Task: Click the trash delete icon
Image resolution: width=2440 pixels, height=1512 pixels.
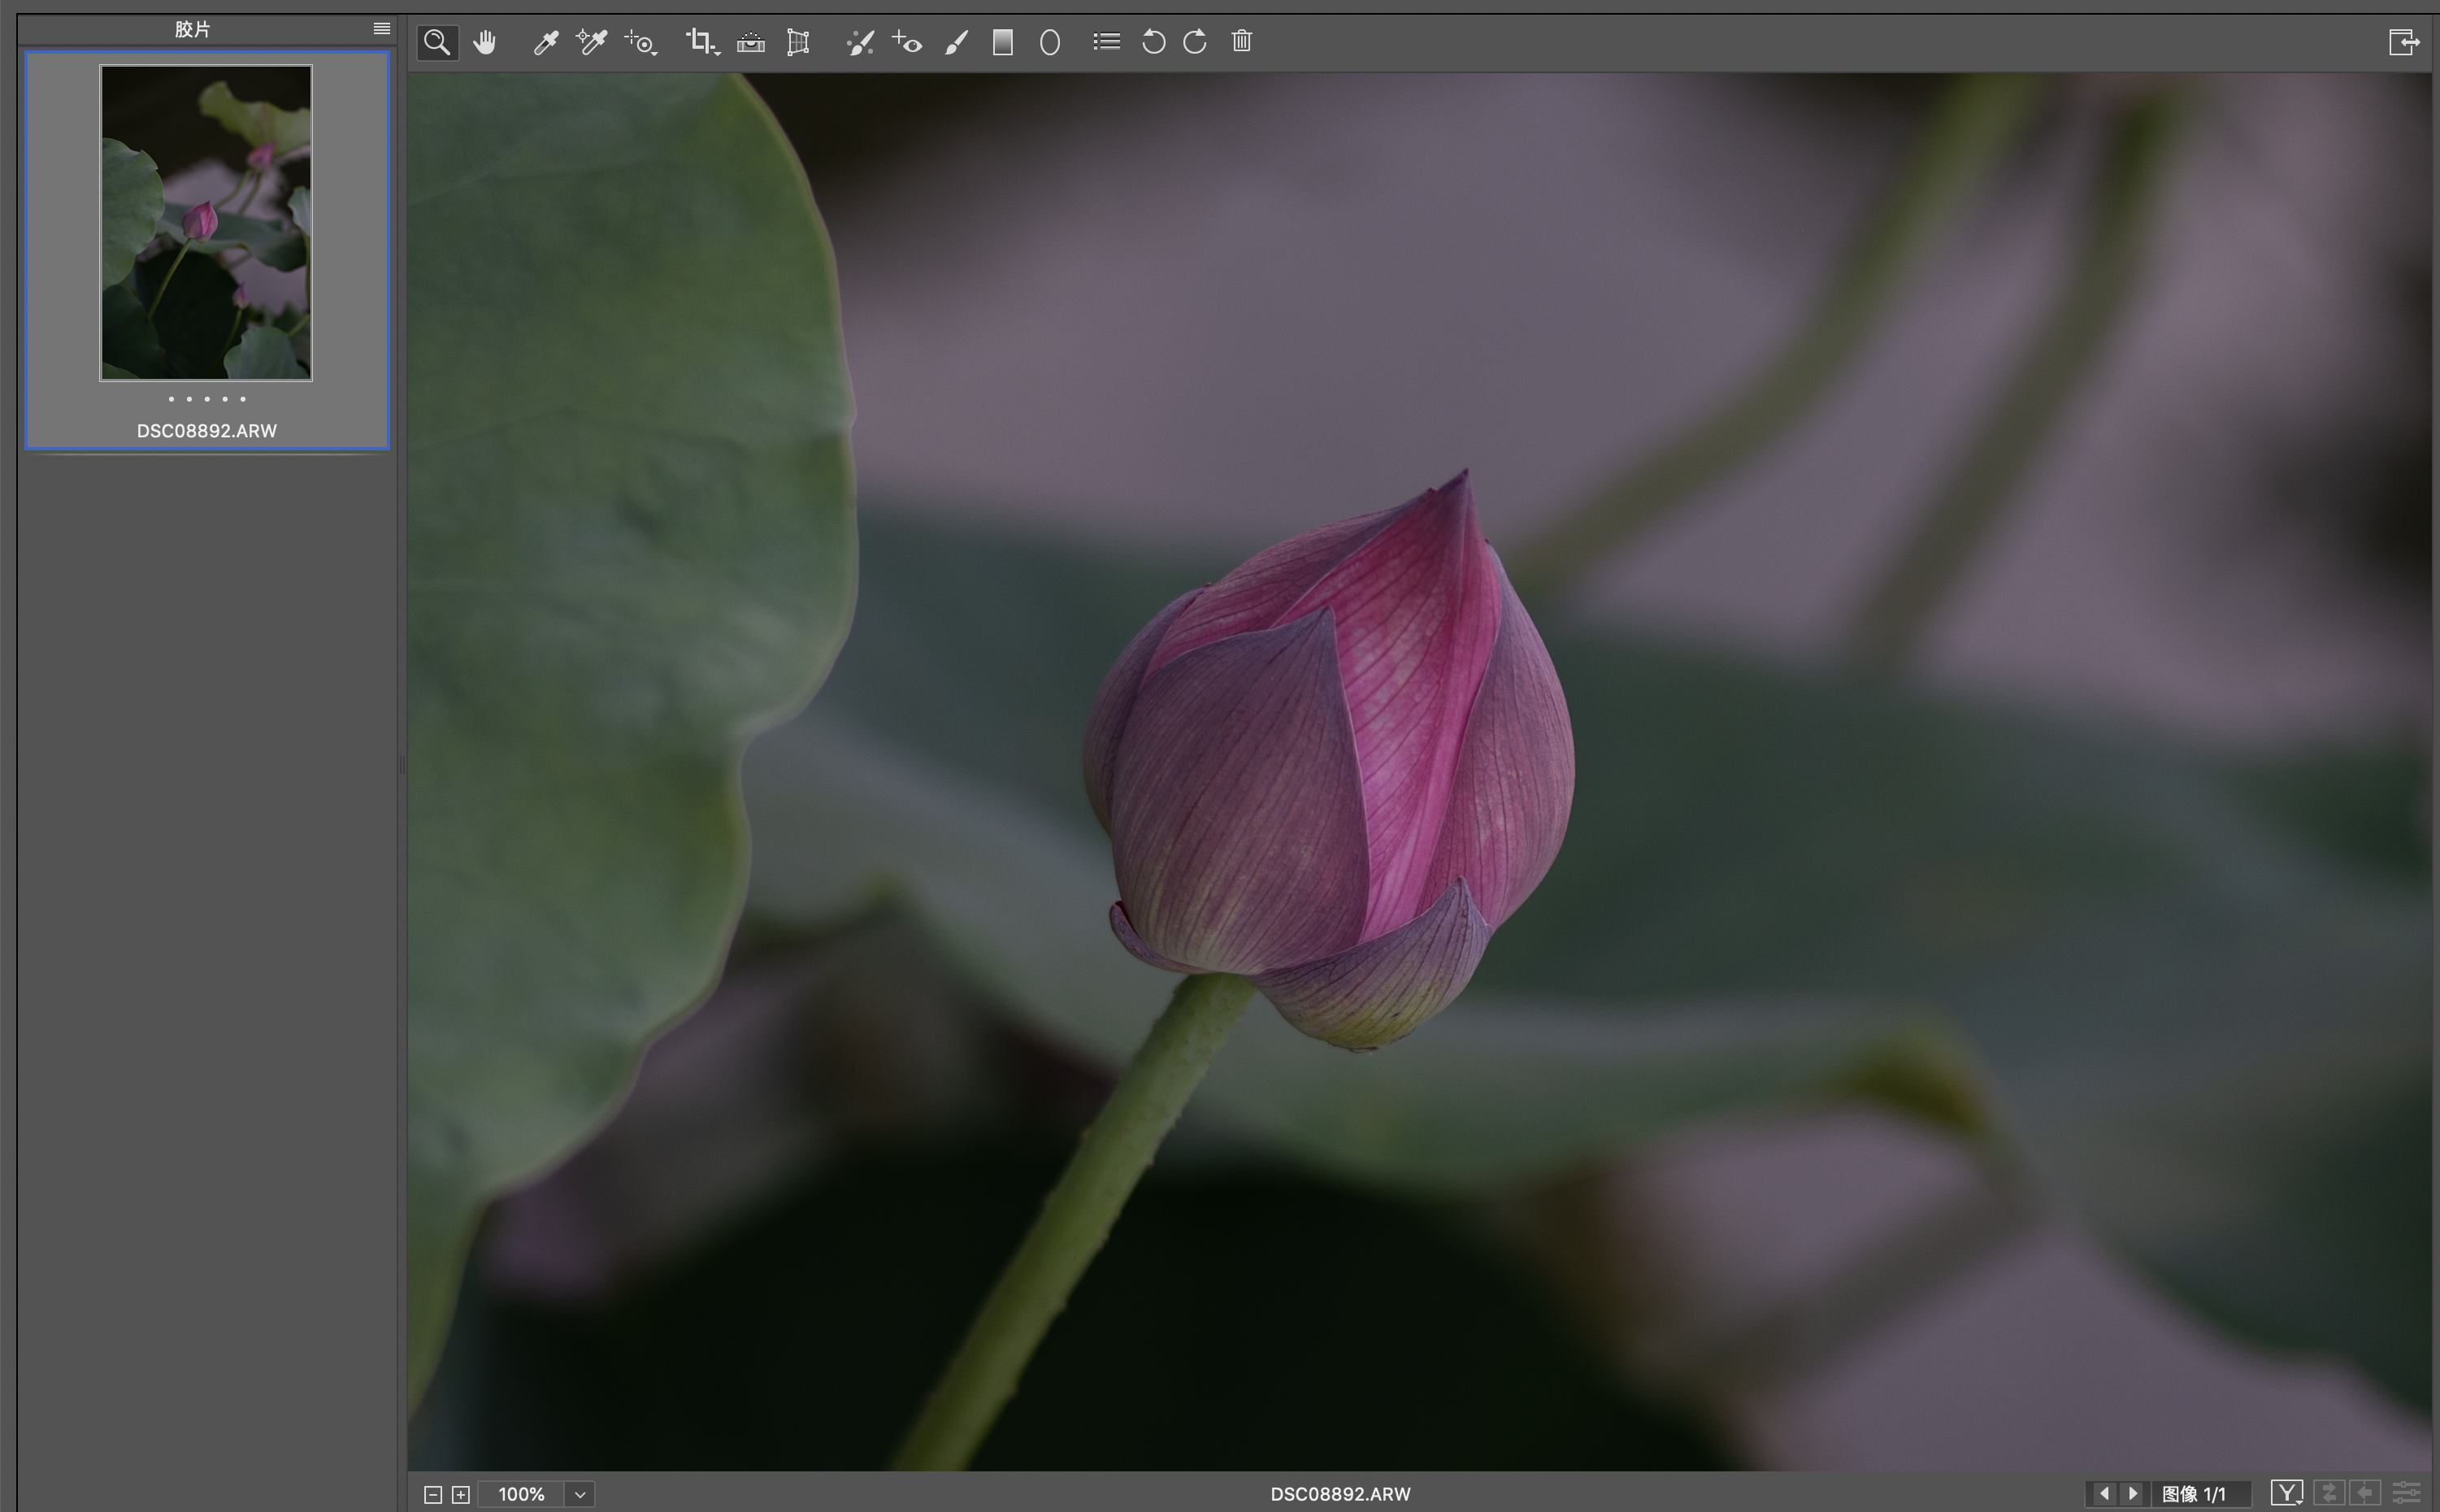Action: tap(1241, 42)
